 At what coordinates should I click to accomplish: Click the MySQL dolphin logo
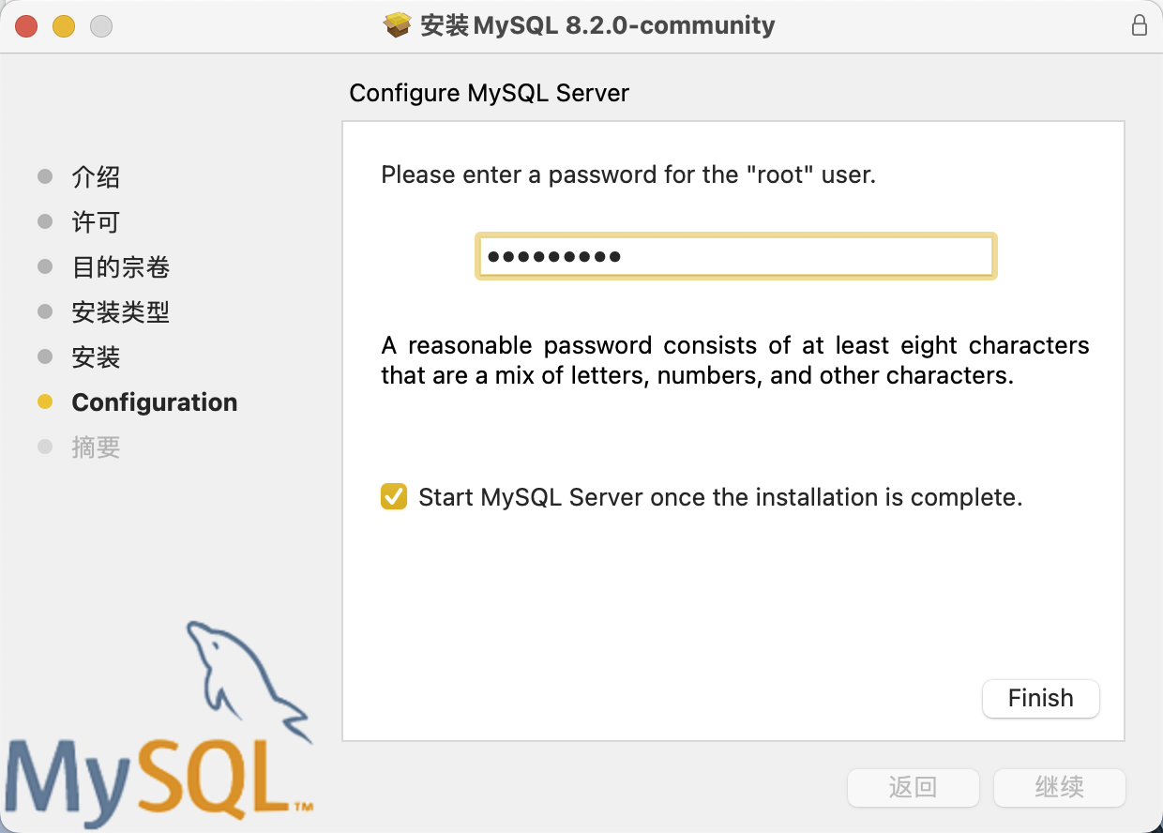pos(249,675)
